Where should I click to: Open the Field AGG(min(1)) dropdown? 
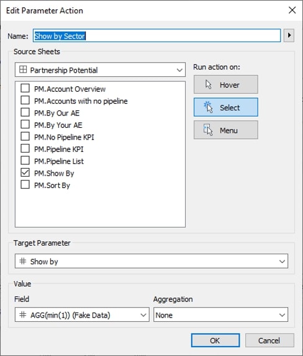tap(82, 315)
